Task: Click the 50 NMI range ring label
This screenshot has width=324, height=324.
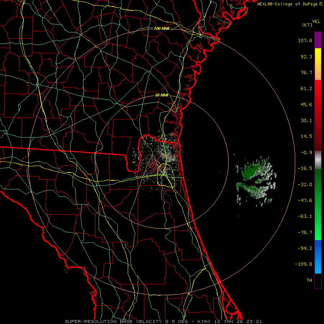Action: (162, 95)
